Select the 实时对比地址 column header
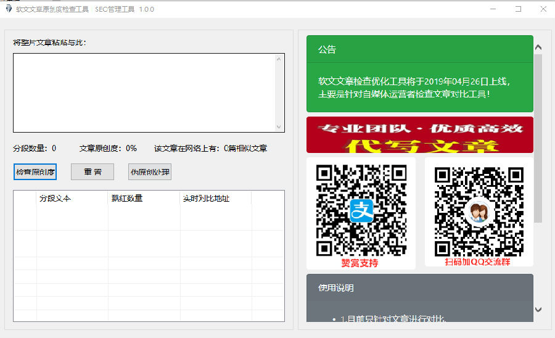 click(216, 198)
